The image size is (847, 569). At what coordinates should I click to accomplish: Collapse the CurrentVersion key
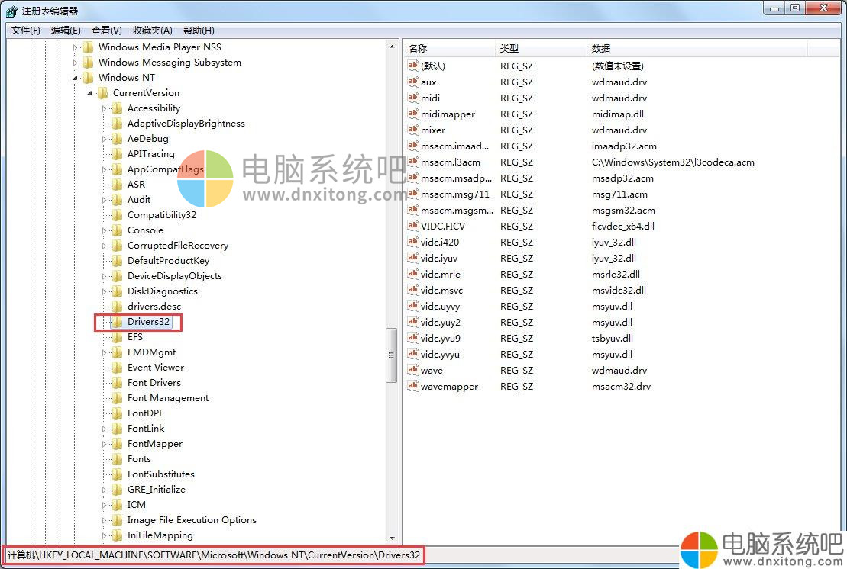(x=90, y=93)
